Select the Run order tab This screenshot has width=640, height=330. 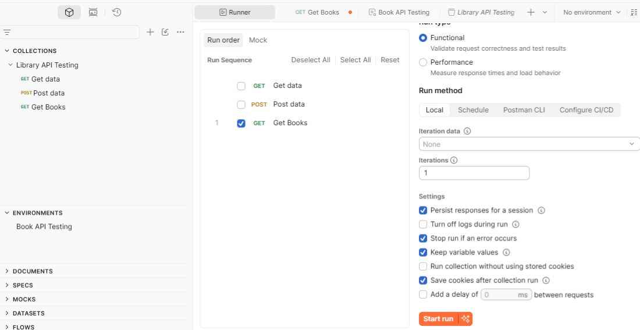223,40
